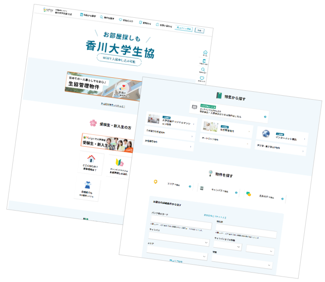Click the beginner mark icon card
325x282 pixels.
click(119, 167)
